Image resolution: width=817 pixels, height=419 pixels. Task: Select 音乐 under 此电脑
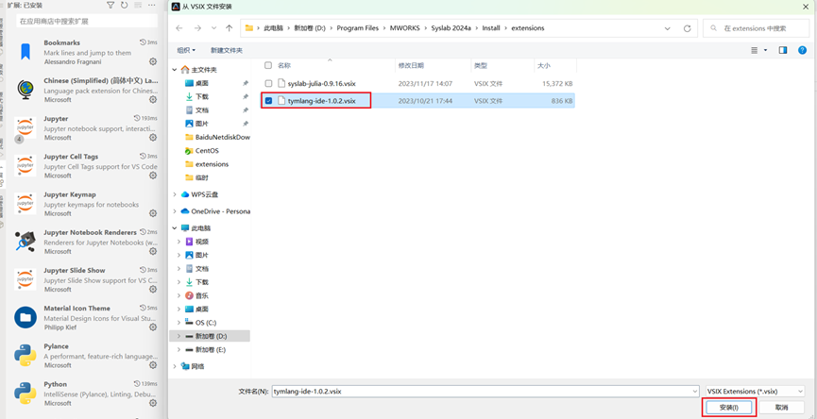point(201,295)
